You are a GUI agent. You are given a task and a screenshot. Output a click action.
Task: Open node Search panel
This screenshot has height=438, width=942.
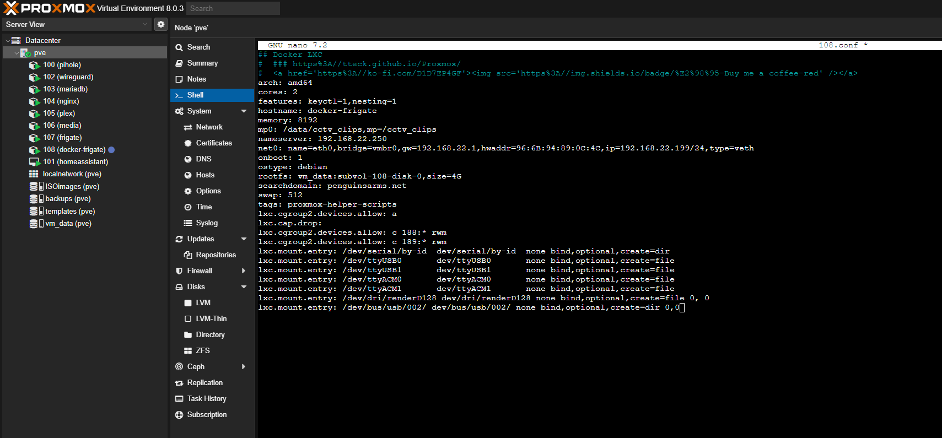click(212, 47)
